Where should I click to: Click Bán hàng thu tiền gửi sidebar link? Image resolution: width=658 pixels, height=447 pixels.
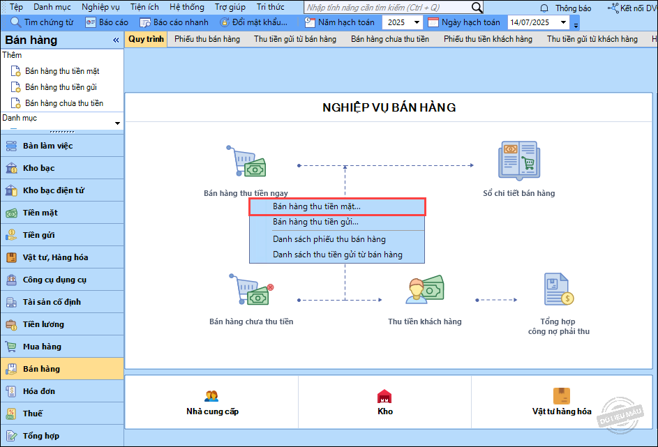click(x=61, y=87)
